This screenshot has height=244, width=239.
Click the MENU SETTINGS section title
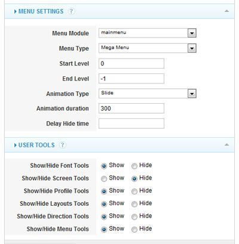coord(41,11)
